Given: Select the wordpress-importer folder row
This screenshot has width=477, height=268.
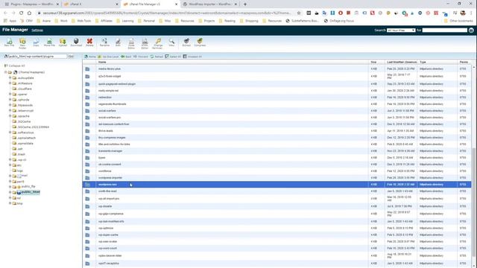Looking at the screenshot, I should coord(277,178).
